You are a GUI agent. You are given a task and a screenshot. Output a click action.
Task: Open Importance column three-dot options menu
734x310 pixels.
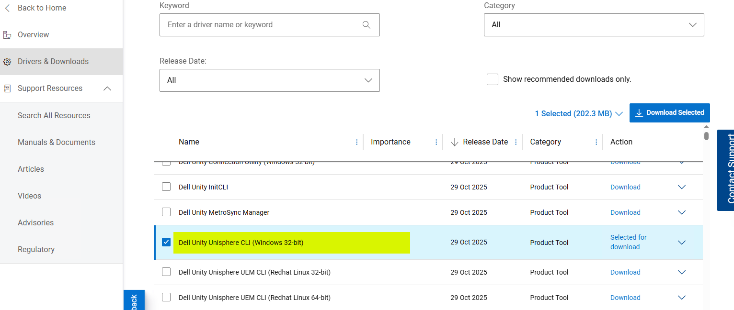[436, 142]
